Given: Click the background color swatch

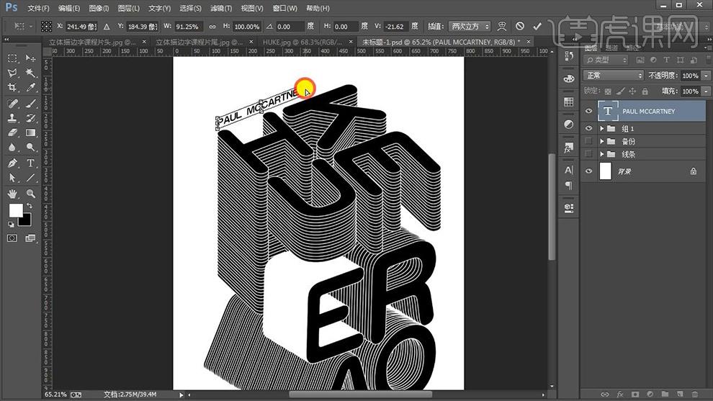Looking at the screenshot, I should 25,220.
